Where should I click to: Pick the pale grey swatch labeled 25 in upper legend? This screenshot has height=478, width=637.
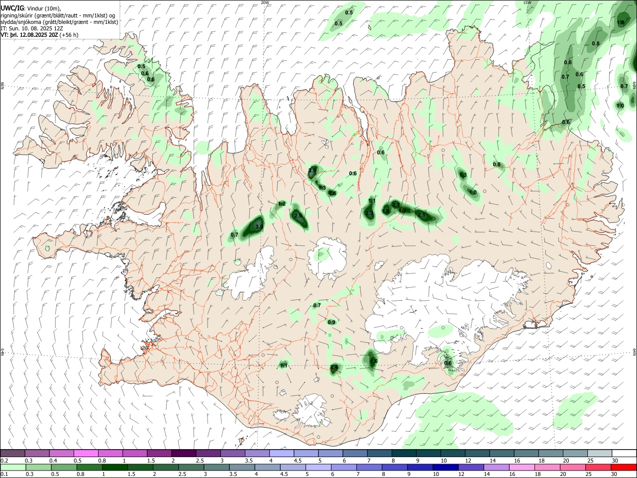pos(599,453)
